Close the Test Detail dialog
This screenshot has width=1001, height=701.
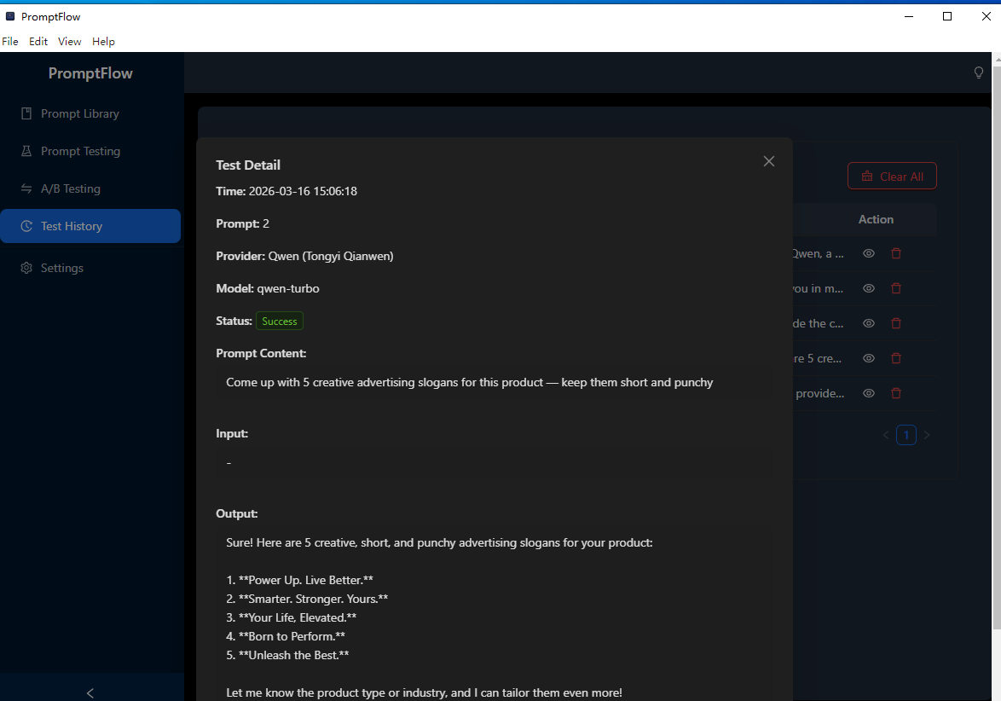pos(768,161)
